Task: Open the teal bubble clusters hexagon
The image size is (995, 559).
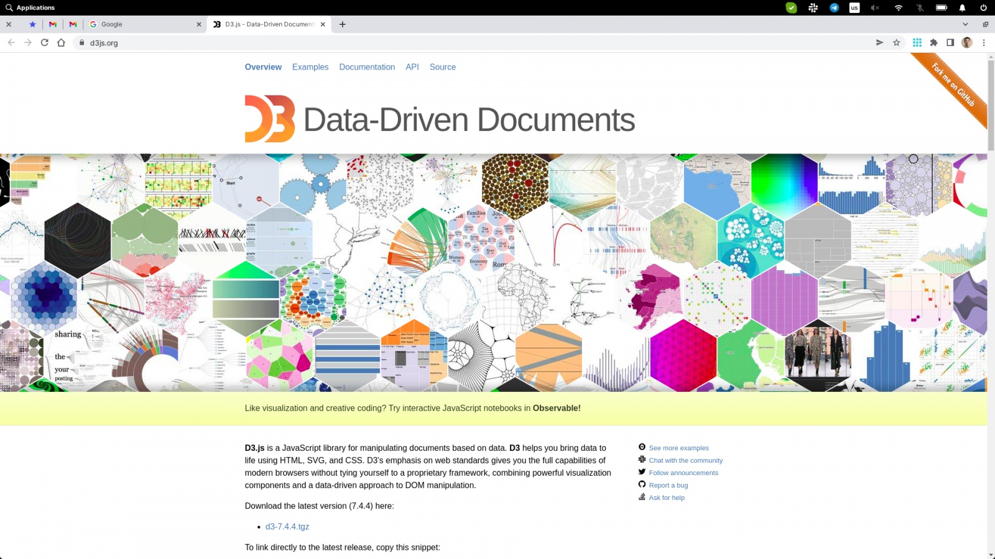Action: [x=751, y=241]
